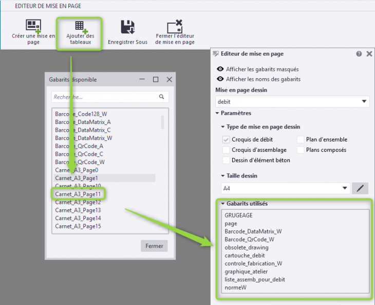Select Barcode_QrCode_W in Gabarits utilisés
Image resolution: width=375 pixels, height=305 pixels.
(250, 239)
